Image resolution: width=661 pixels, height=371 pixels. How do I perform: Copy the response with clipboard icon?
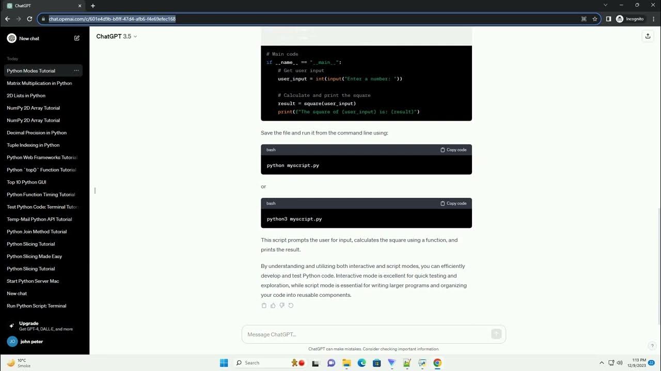[264, 306]
